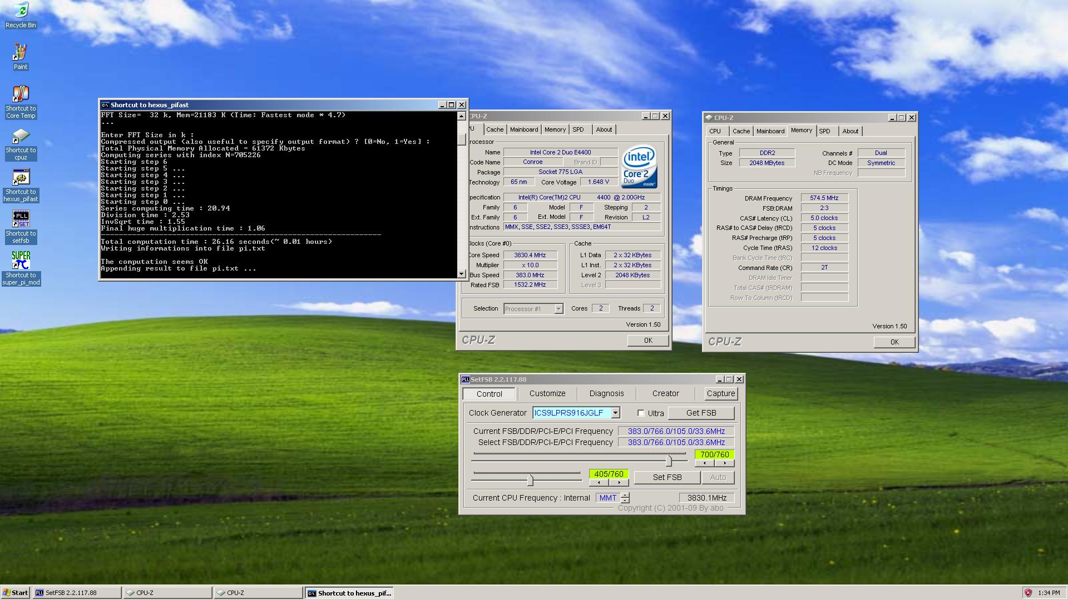Click the 1:34 PM taskbar clock

pyautogui.click(x=1049, y=593)
